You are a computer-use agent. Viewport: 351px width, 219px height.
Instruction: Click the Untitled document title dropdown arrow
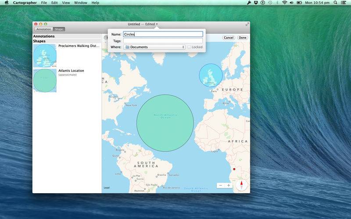coord(157,24)
